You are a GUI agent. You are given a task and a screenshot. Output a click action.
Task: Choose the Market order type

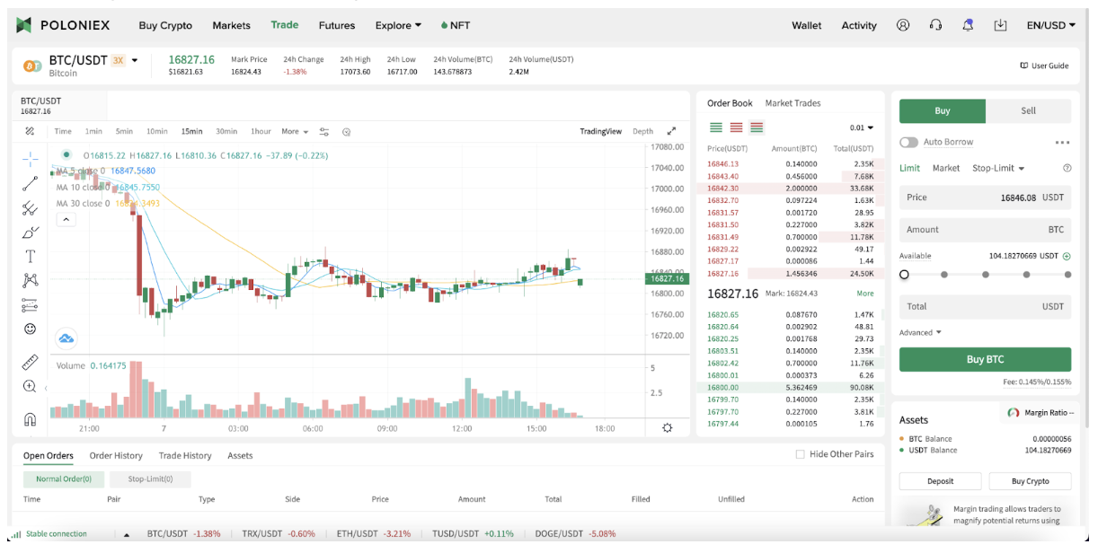point(946,168)
